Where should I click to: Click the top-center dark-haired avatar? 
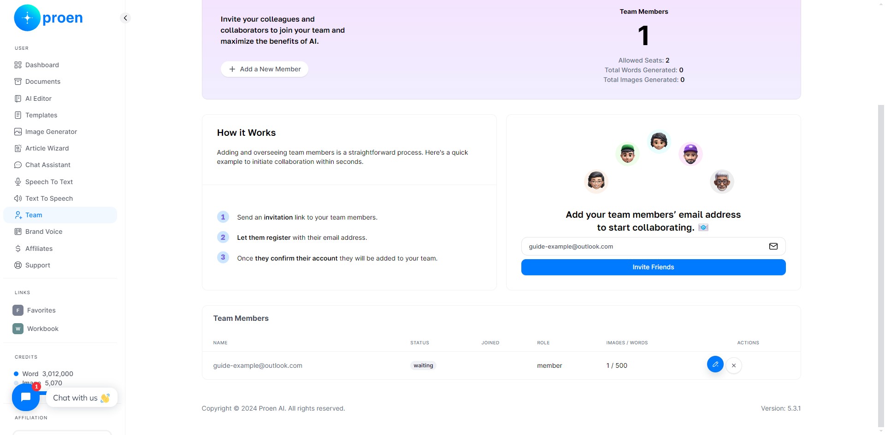click(x=659, y=141)
